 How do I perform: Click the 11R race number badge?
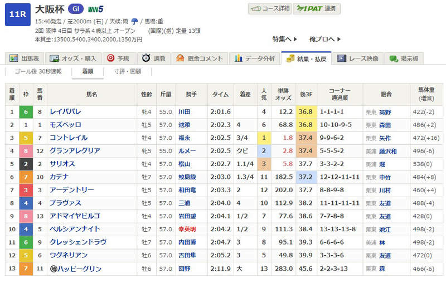pyautogui.click(x=18, y=14)
